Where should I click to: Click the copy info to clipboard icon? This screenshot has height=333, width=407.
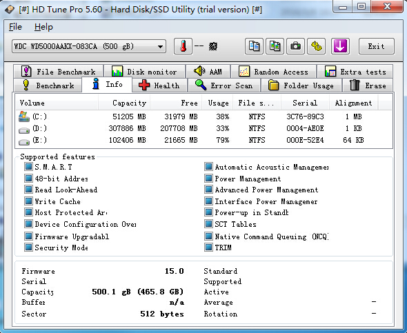coord(254,46)
